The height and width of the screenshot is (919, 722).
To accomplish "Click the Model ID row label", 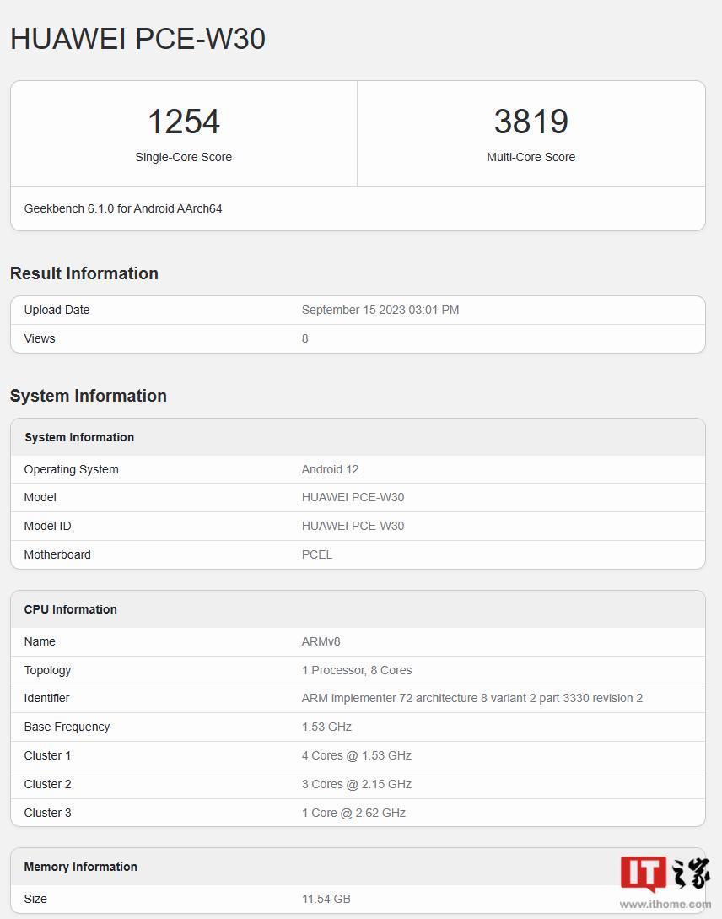I will tap(47, 526).
